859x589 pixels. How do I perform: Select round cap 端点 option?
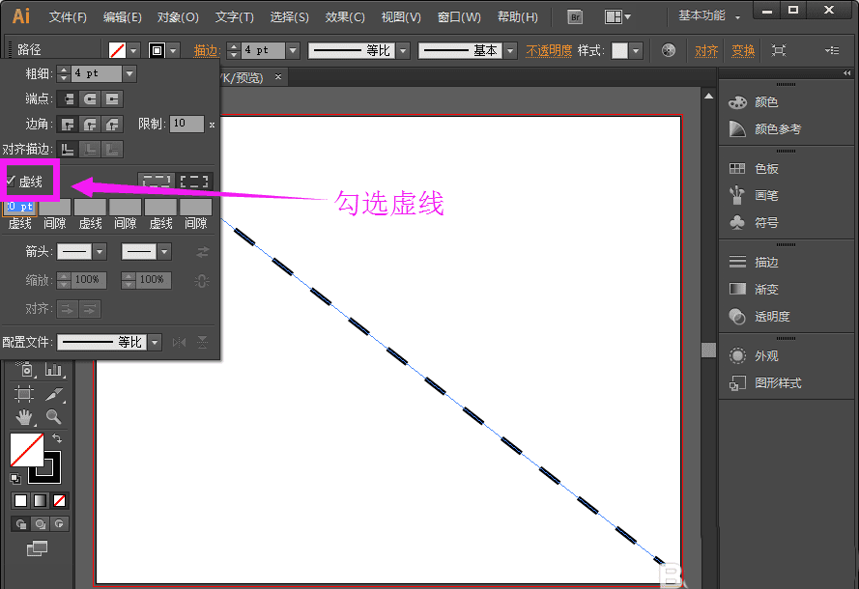click(90, 99)
